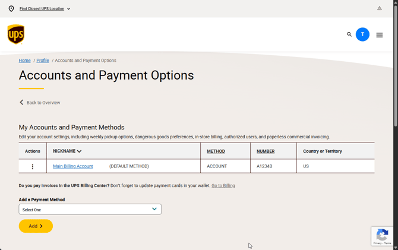Click the My Accounts and Payment Methods heading
This screenshot has width=398, height=250.
[71, 127]
